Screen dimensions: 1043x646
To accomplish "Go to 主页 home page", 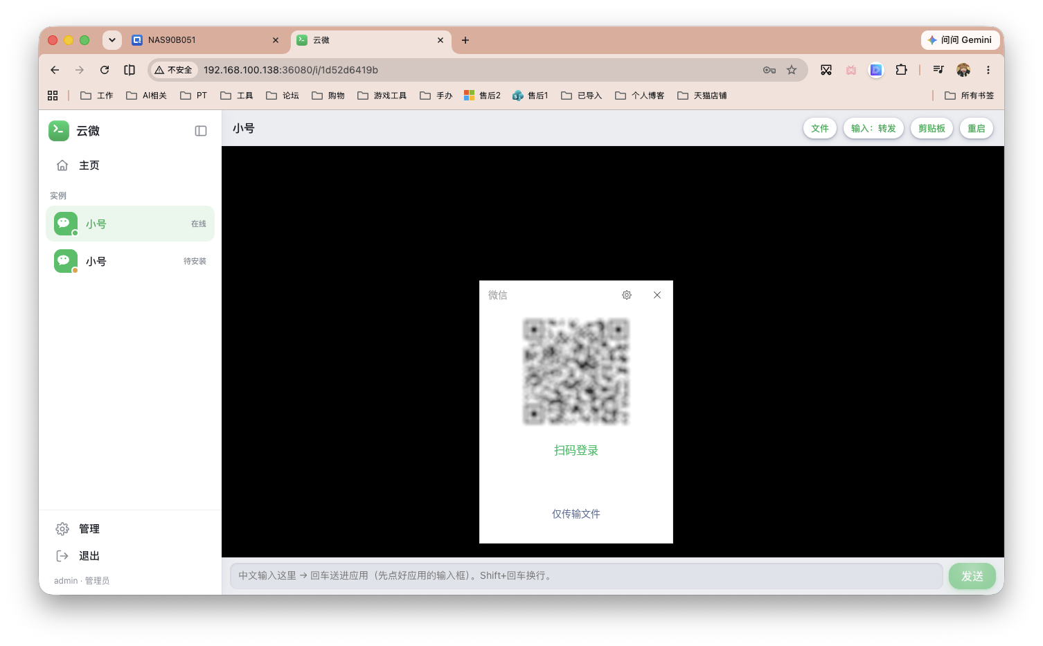I will 130,165.
